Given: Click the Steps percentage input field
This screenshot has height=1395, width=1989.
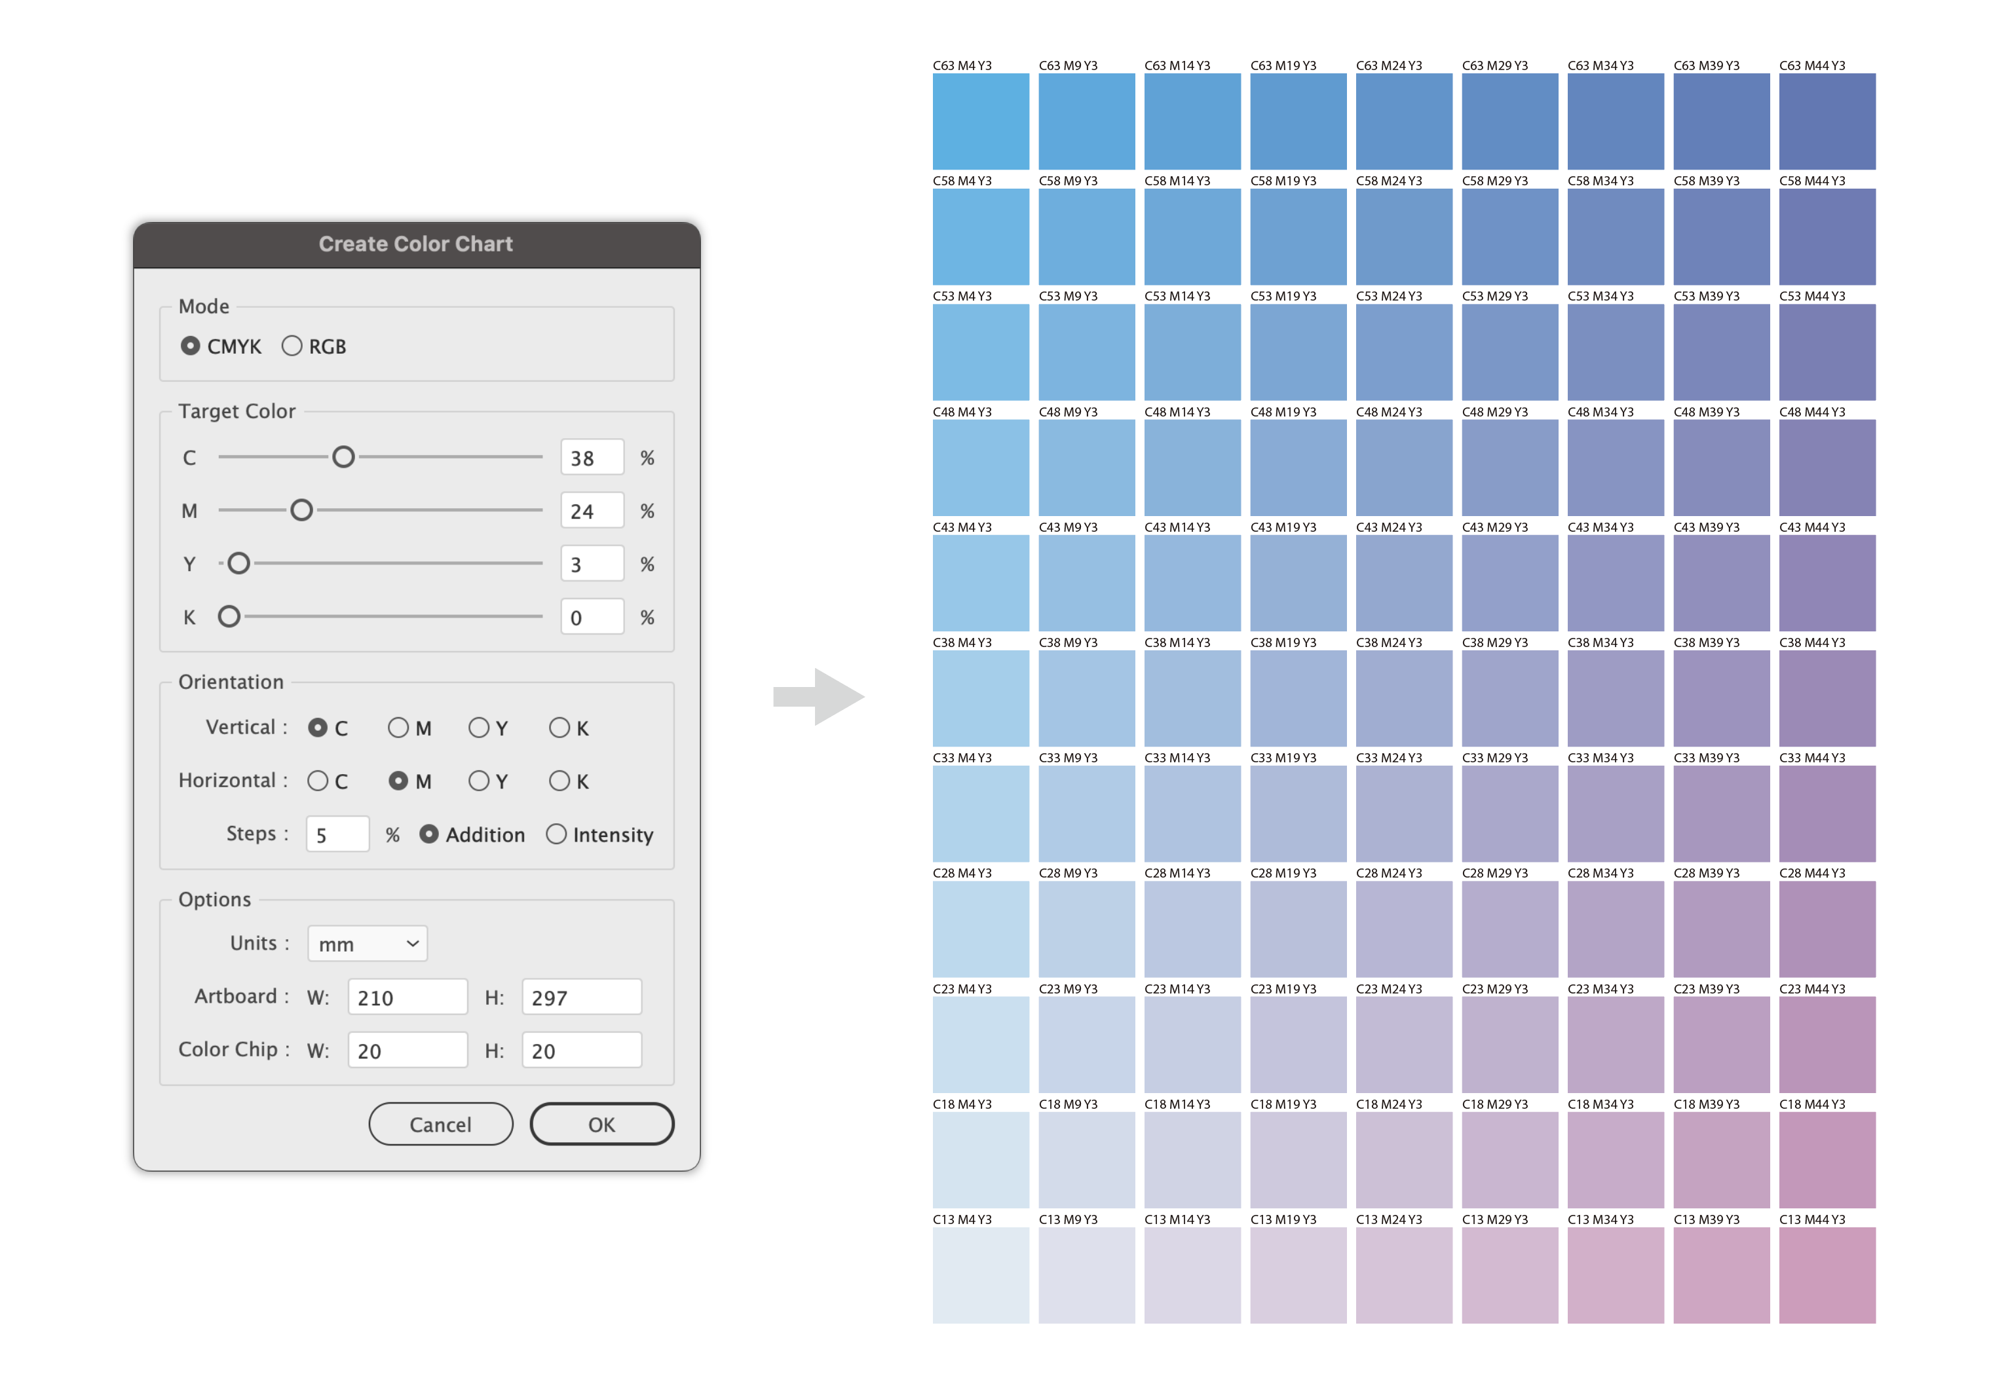Looking at the screenshot, I should [x=338, y=835].
